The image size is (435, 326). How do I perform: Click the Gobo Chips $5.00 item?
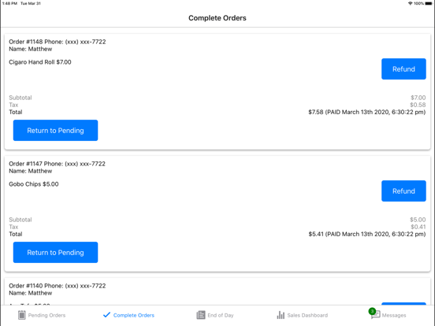coord(34,184)
